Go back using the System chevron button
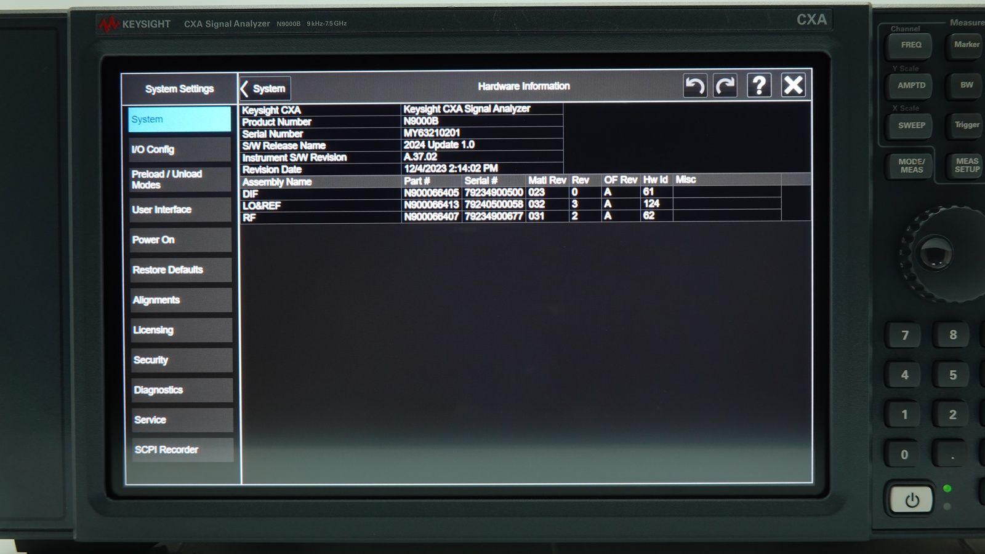Image resolution: width=985 pixels, height=554 pixels. [x=265, y=89]
